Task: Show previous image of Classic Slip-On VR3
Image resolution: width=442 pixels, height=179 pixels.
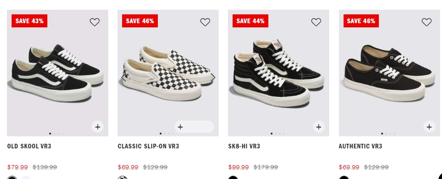Action: 123,77
